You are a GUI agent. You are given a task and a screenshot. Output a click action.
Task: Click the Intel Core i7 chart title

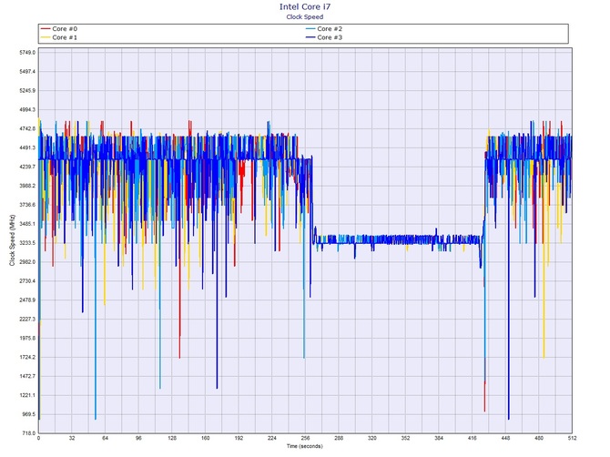point(305,6)
